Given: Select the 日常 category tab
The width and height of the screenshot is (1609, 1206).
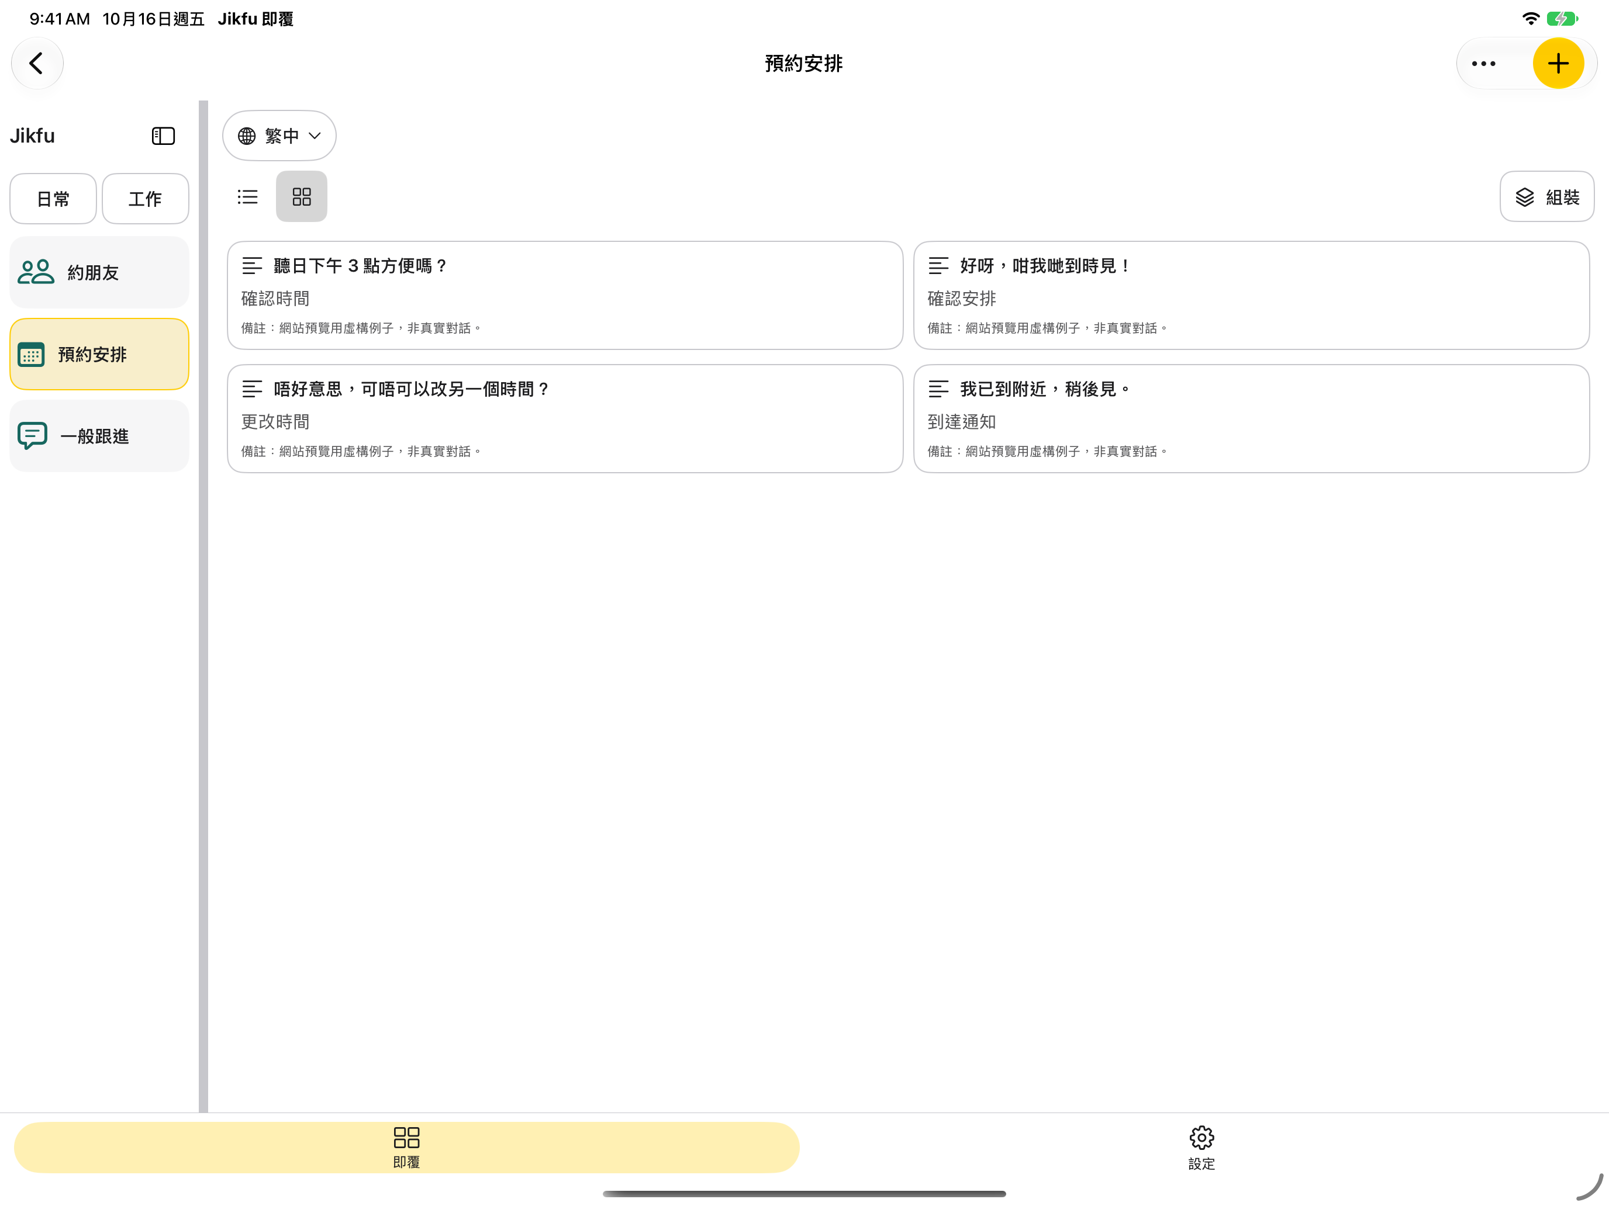Looking at the screenshot, I should tap(53, 199).
